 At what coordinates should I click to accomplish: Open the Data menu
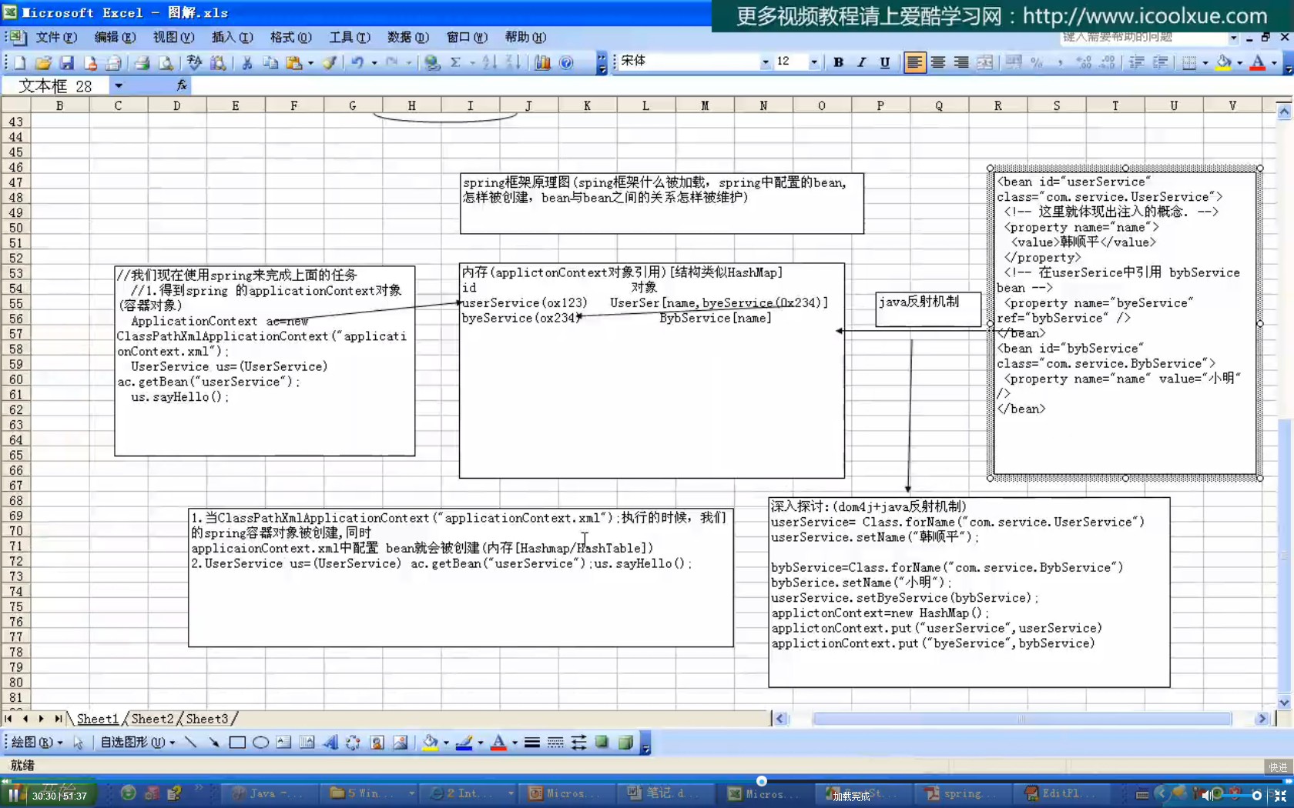click(407, 37)
